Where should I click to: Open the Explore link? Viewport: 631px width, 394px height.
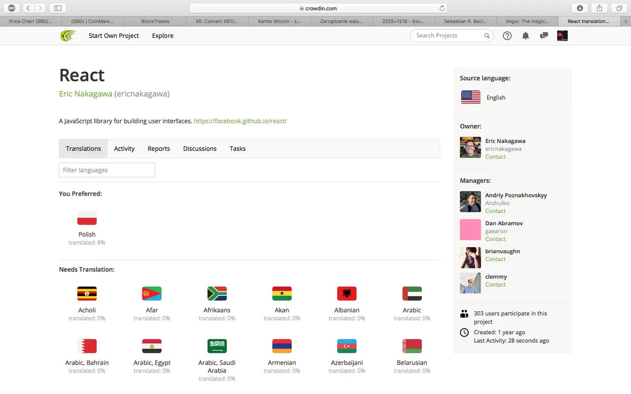point(163,35)
